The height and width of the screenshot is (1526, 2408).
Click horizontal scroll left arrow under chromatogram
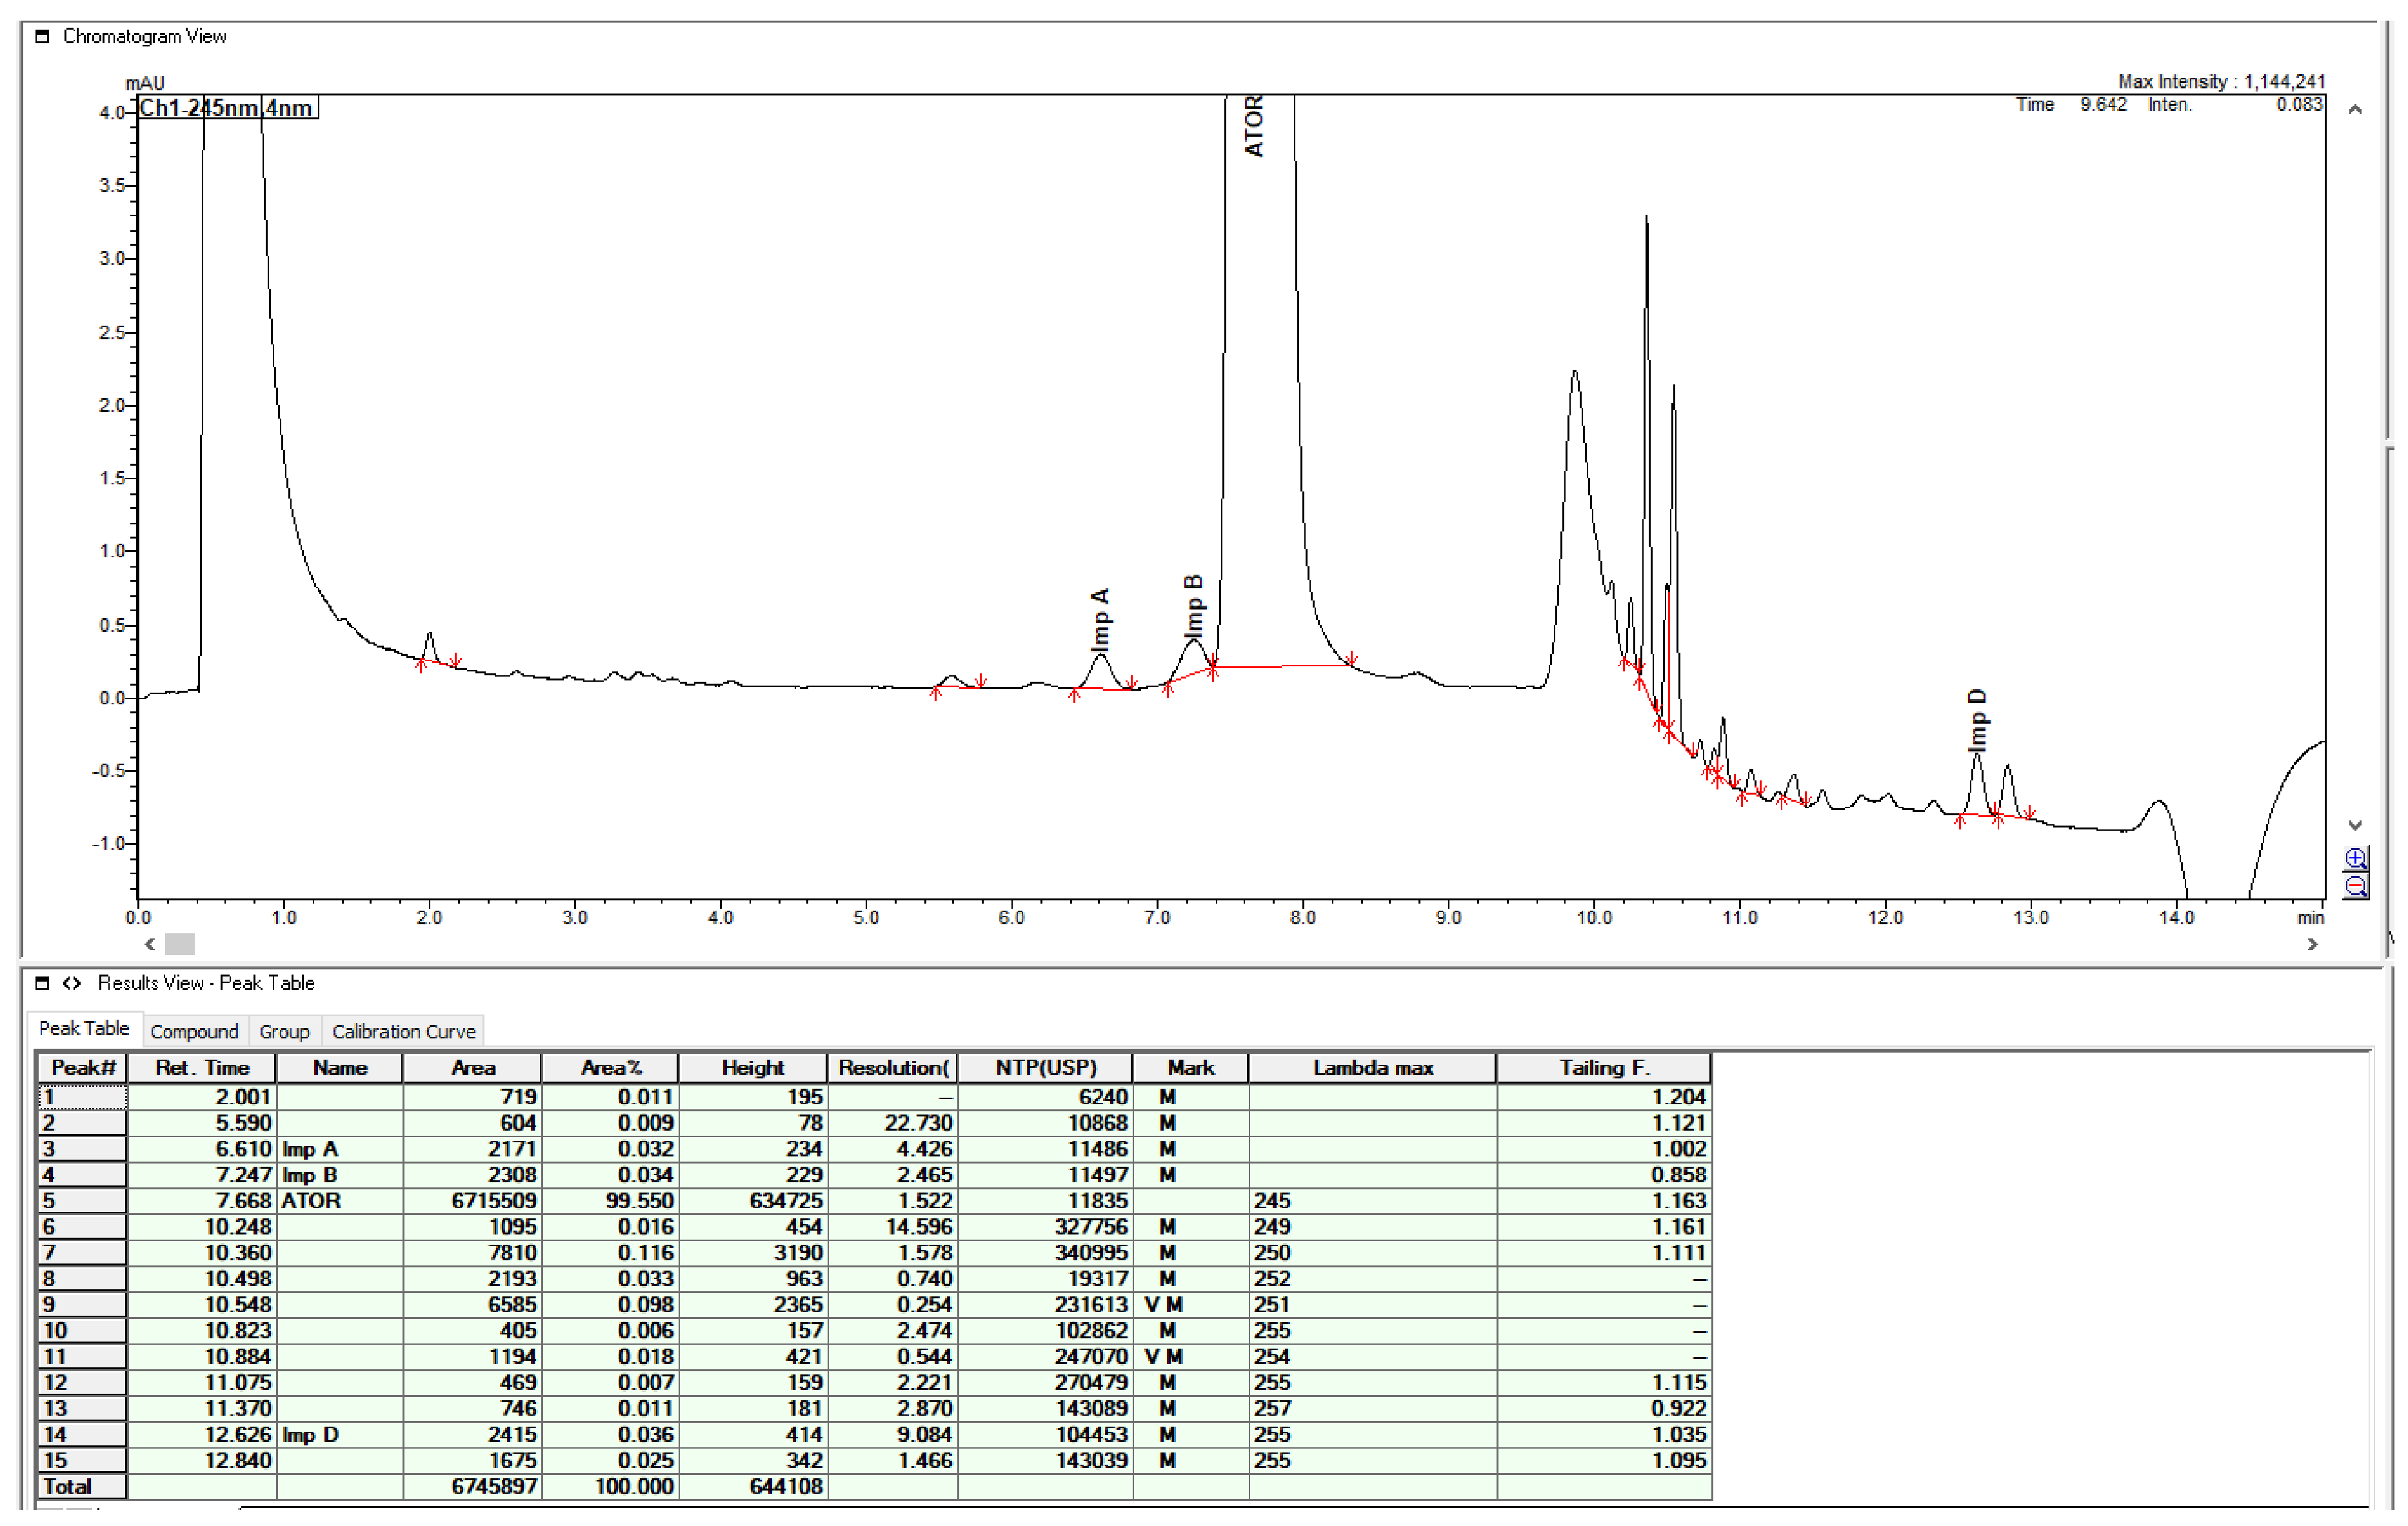pyautogui.click(x=150, y=944)
